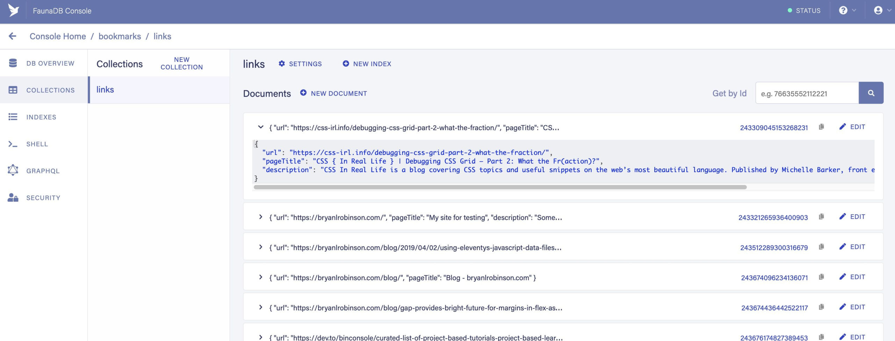Click the FaunaDB Console title

point(62,11)
